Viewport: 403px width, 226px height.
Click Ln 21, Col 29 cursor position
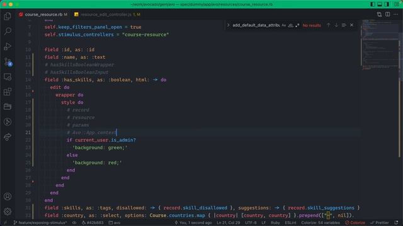click(228, 223)
